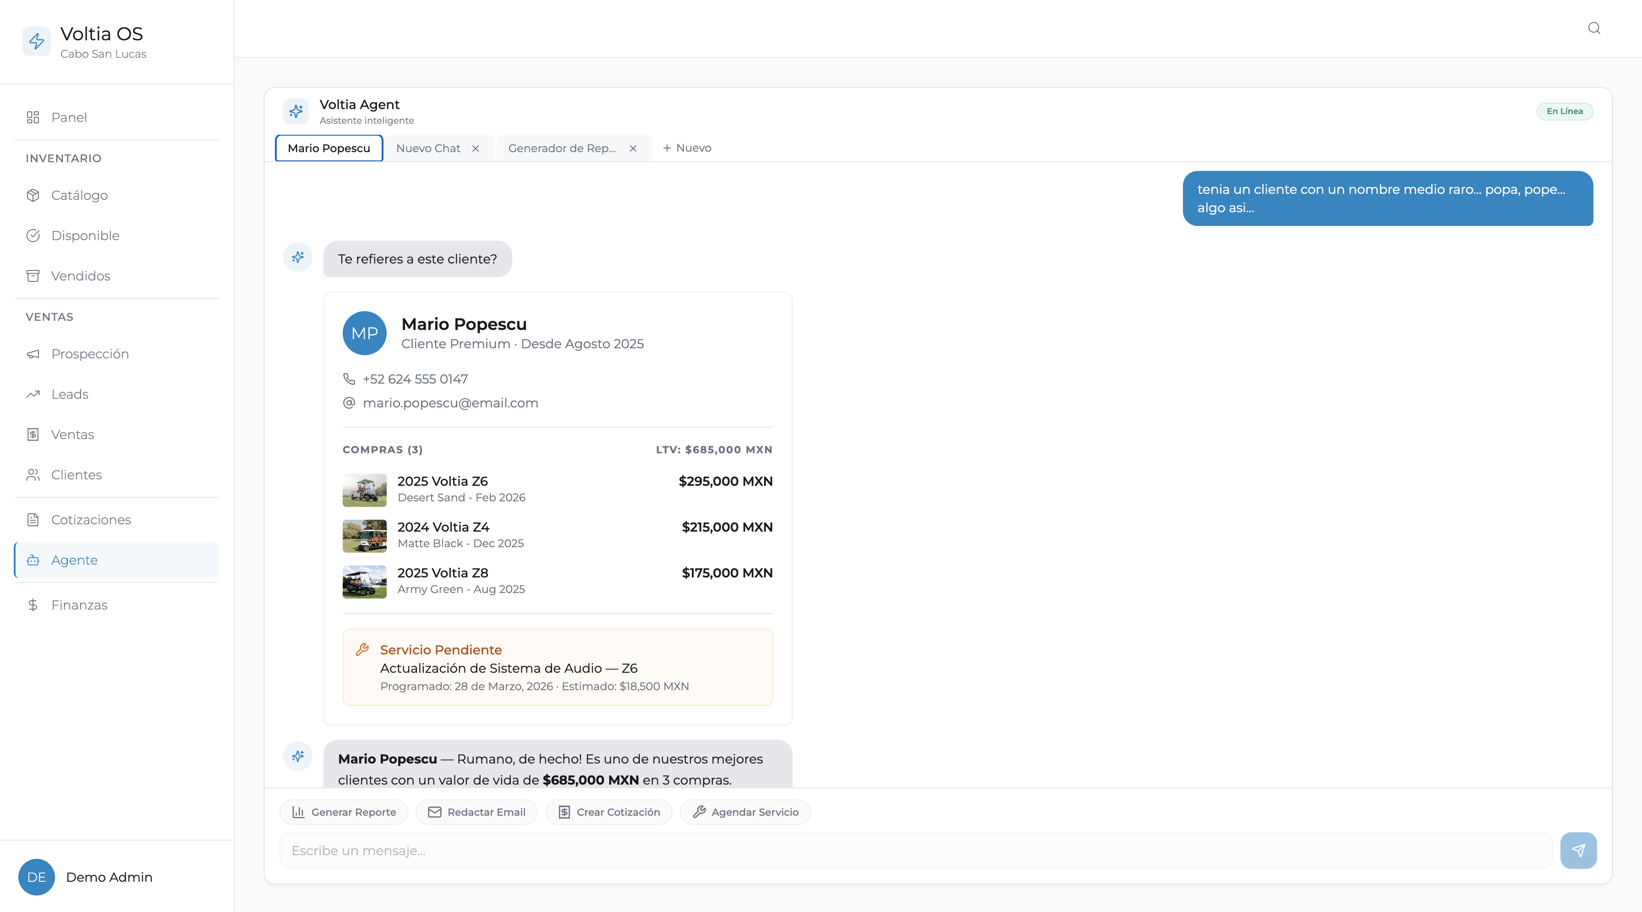Click the 2024 Voltia Z4 thumbnail
Screen dimensions: 1642x912
click(x=365, y=536)
